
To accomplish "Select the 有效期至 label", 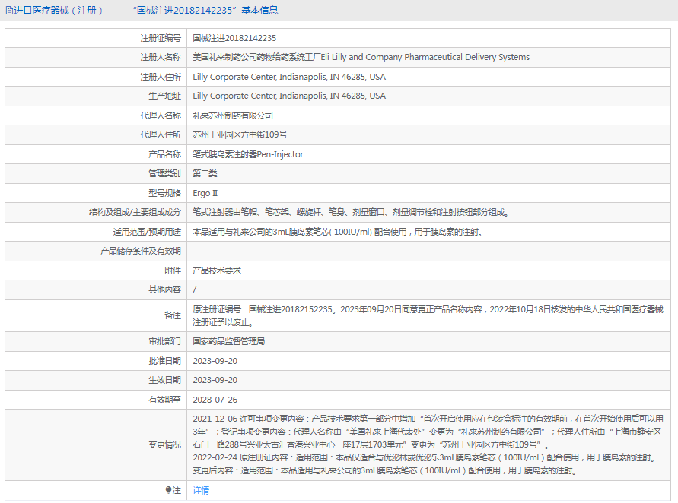I will tap(164, 400).
